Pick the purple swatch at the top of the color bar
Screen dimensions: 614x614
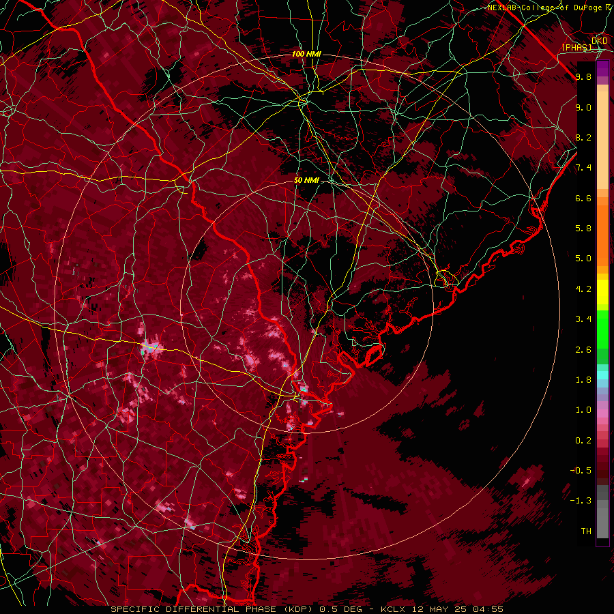point(602,68)
